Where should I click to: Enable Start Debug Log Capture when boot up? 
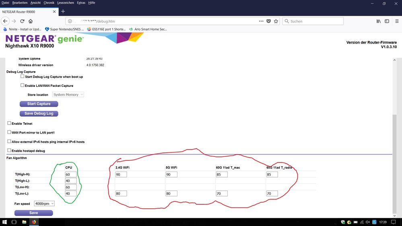pyautogui.click(x=22, y=76)
